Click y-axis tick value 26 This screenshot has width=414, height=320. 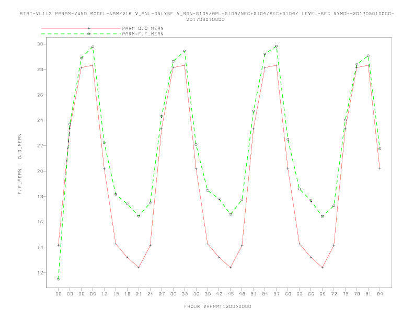(40, 95)
